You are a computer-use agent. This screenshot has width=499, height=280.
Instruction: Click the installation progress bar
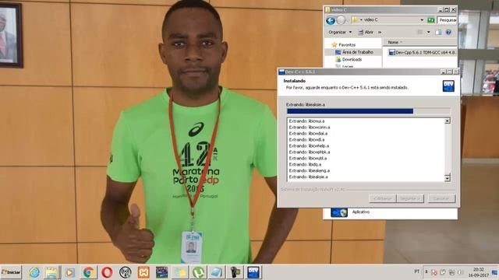click(x=369, y=111)
